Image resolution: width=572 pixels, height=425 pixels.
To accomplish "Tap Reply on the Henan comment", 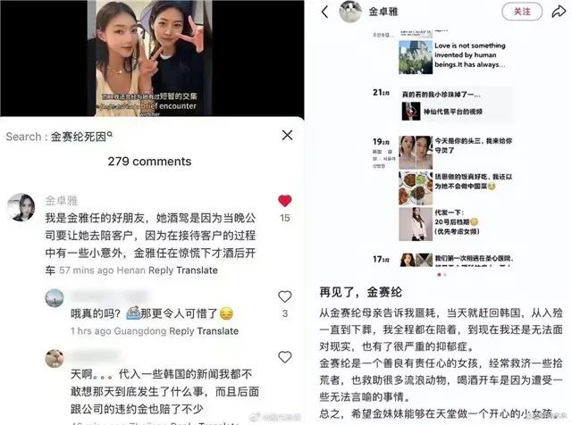I will pyautogui.click(x=161, y=271).
